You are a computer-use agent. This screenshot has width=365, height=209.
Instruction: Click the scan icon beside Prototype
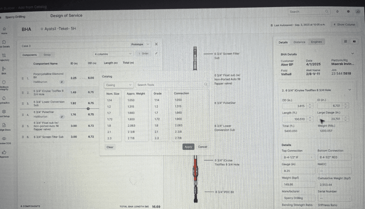click(156, 44)
